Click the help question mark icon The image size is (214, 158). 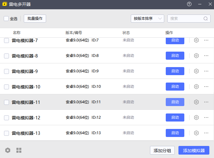[189, 4]
